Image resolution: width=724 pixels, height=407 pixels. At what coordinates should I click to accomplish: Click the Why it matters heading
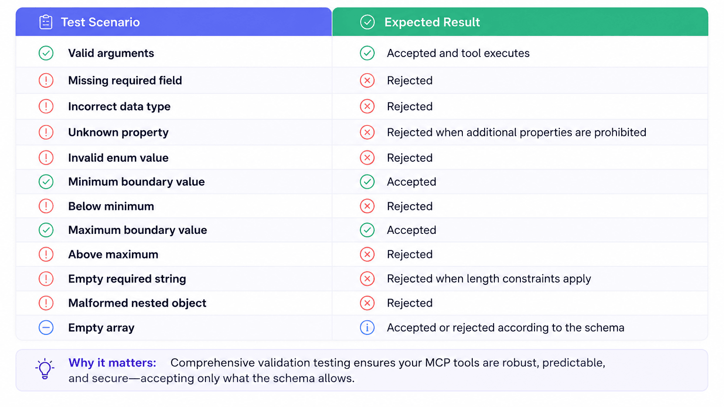click(x=112, y=363)
